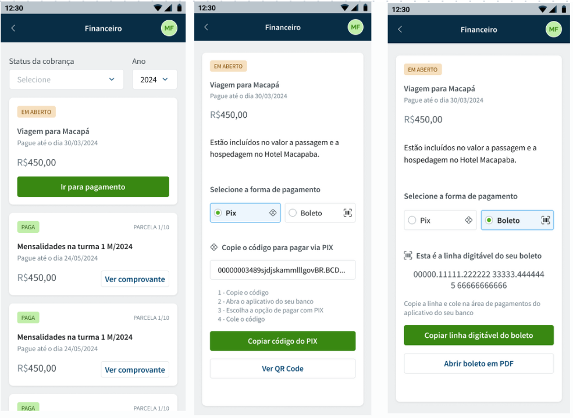
Task: Go back using first screen's arrow
Action: point(13,28)
